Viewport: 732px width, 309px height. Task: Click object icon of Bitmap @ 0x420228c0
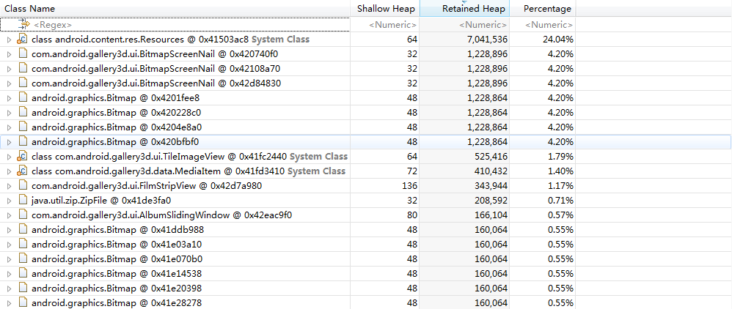(23, 112)
